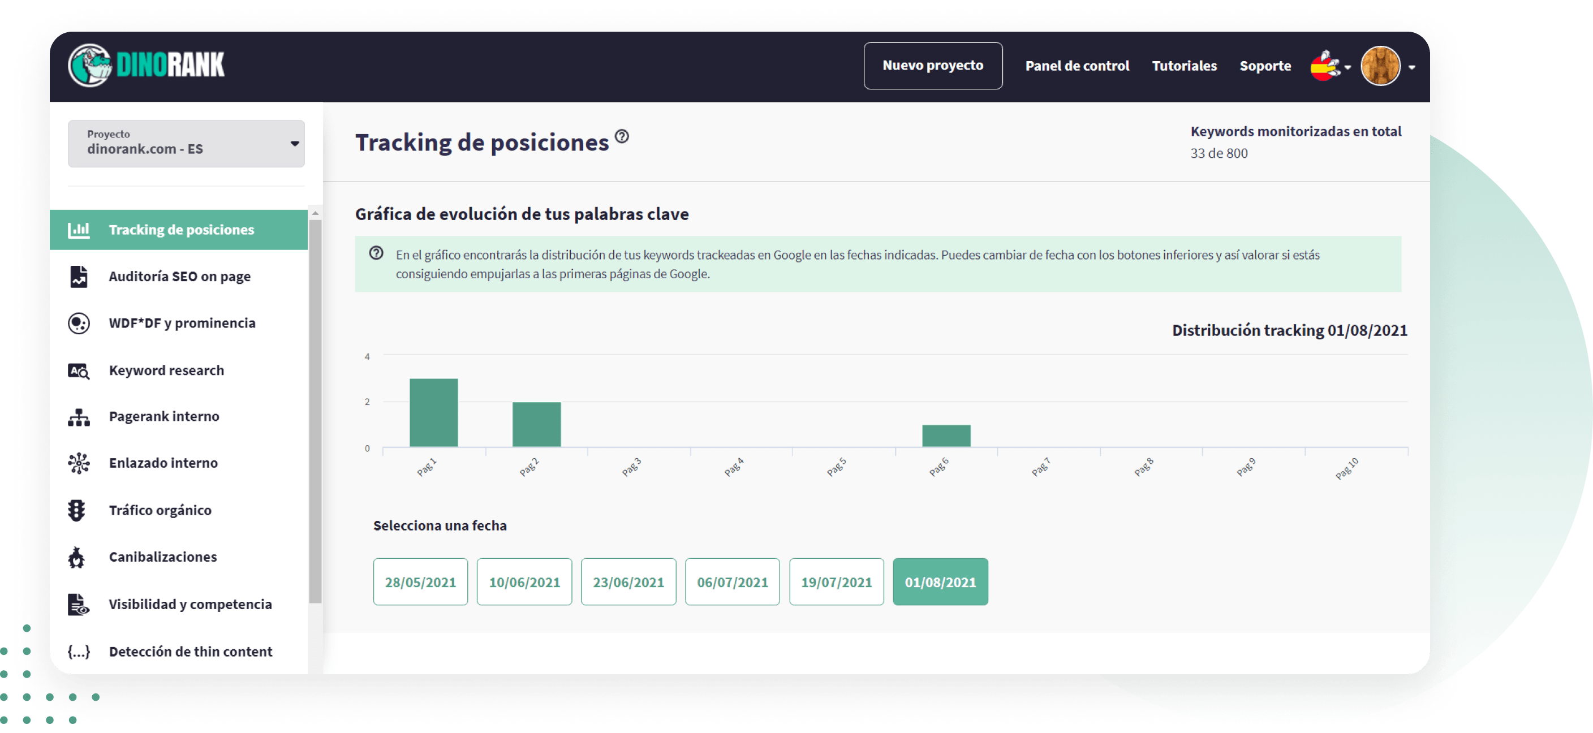The image size is (1593, 733).
Task: Click the Pag 1 bar in the chart
Action: click(x=433, y=412)
